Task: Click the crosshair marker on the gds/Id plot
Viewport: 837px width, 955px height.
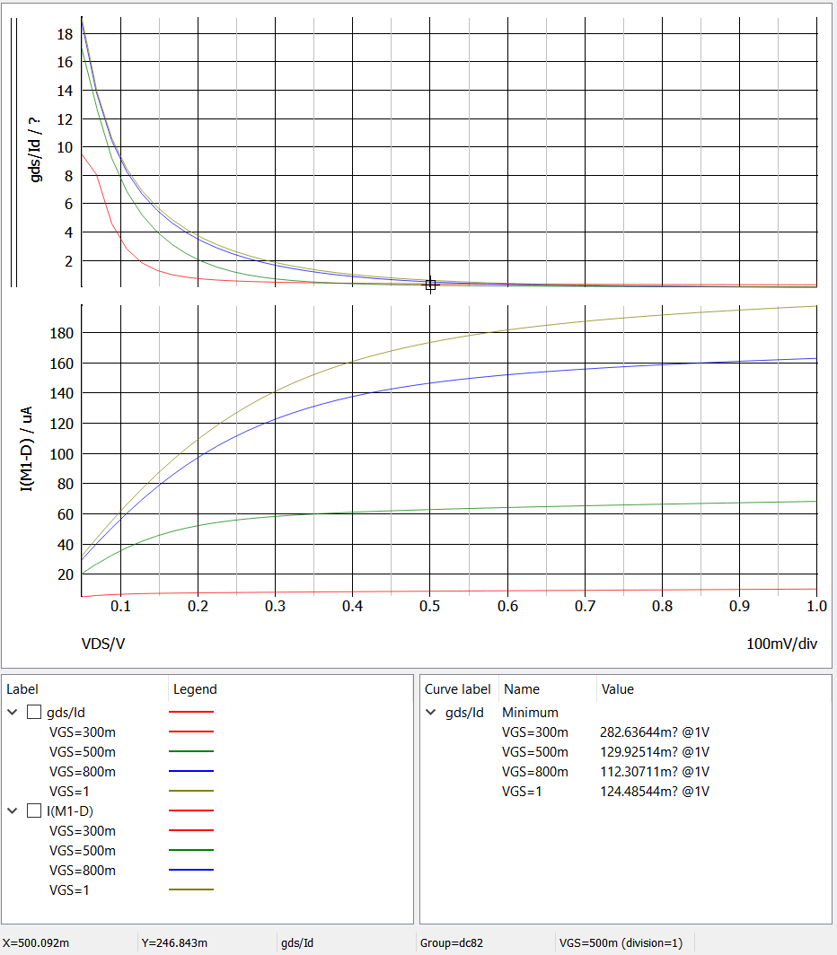Action: point(430,285)
